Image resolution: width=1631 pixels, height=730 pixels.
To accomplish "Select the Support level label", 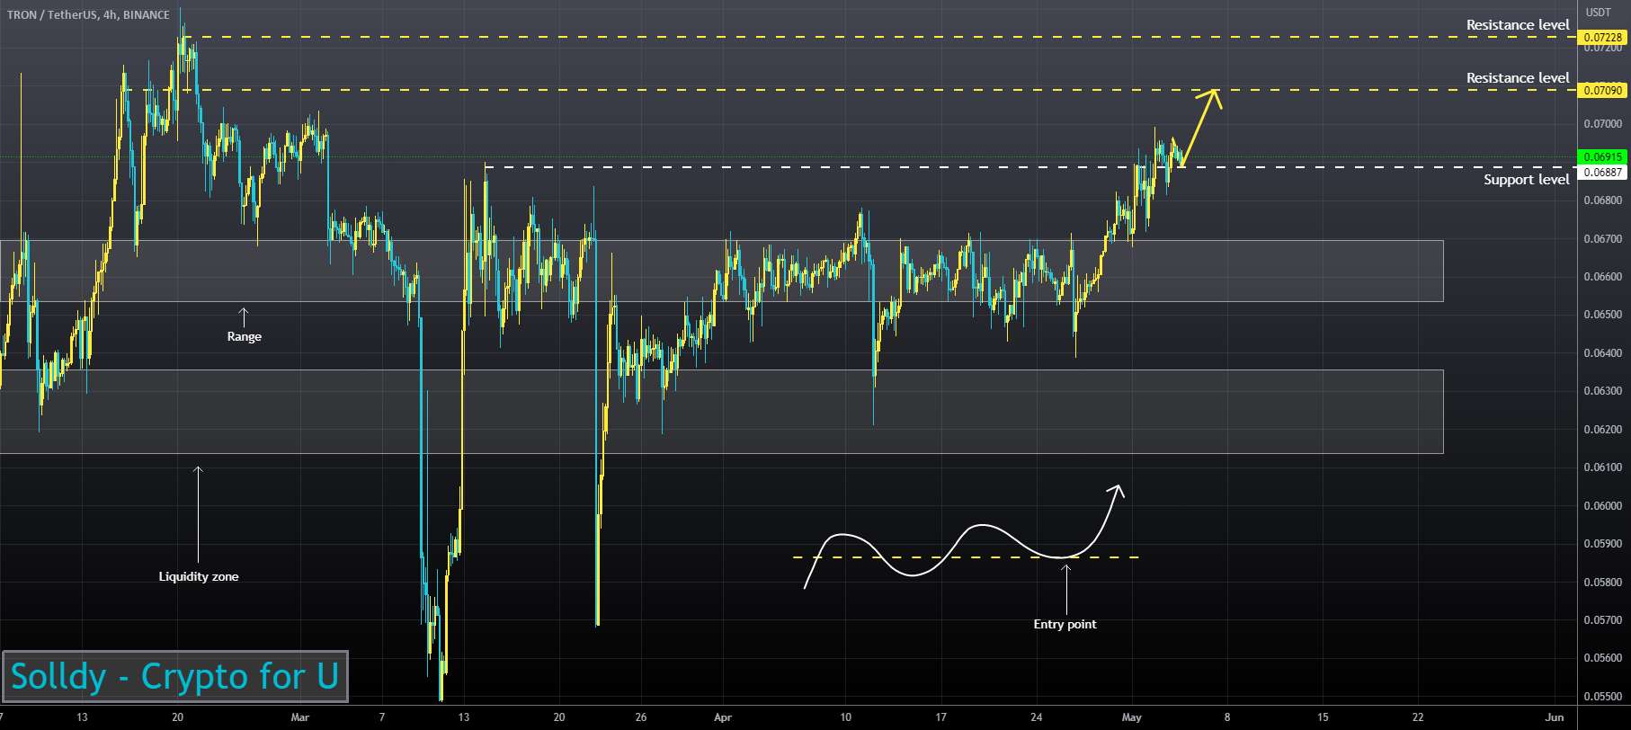I will [x=1526, y=180].
